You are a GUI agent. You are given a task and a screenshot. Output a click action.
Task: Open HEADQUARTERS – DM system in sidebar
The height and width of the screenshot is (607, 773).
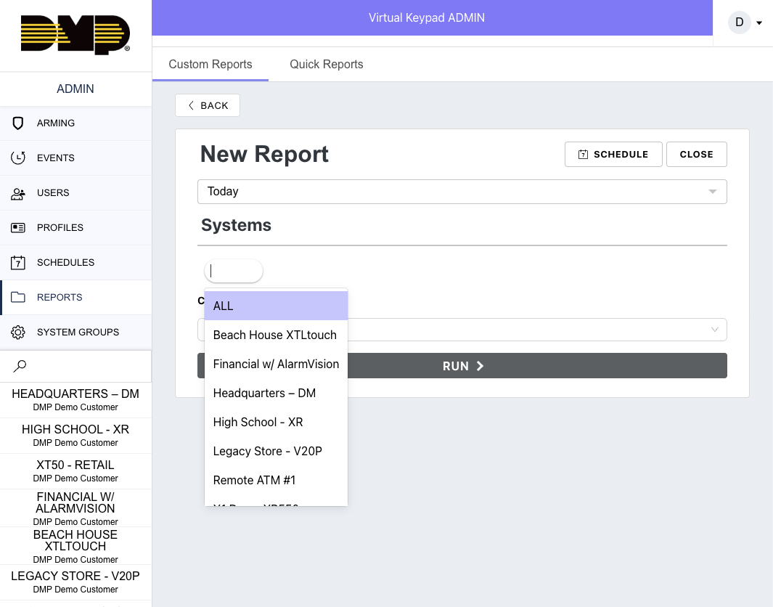tap(76, 400)
